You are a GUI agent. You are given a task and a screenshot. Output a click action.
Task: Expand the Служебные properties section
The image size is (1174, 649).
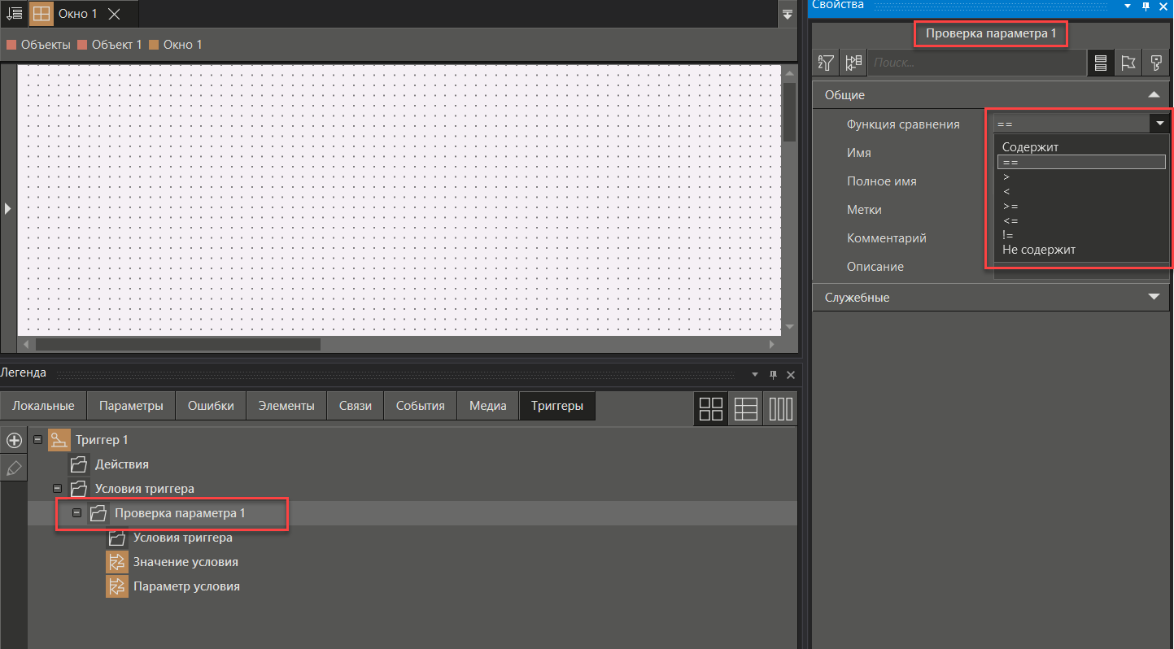pos(1153,297)
